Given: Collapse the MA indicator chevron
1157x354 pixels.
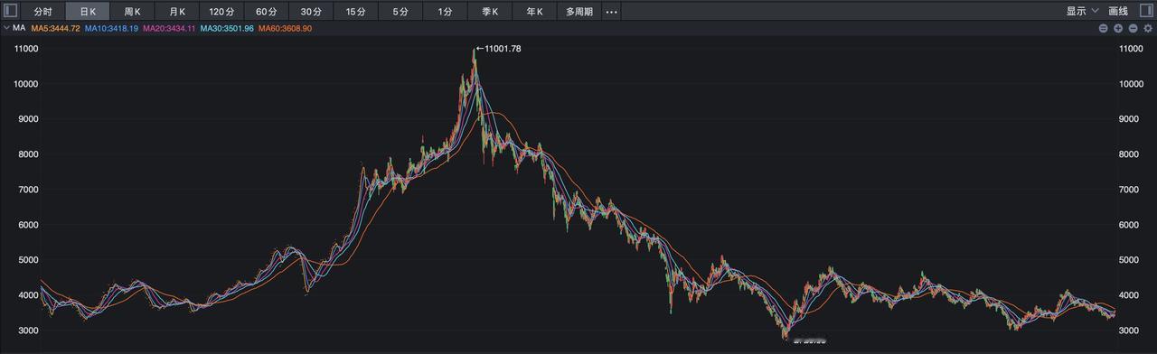Looking at the screenshot, I should pos(5,28).
